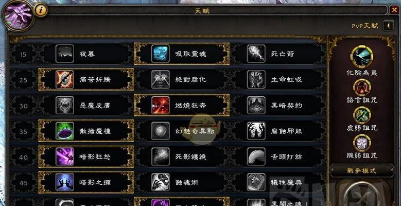Select the 暗影之擁 talent row
401x206 pixels.
point(86,182)
